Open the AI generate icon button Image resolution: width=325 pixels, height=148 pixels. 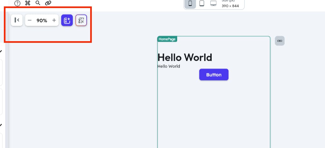coord(81,20)
